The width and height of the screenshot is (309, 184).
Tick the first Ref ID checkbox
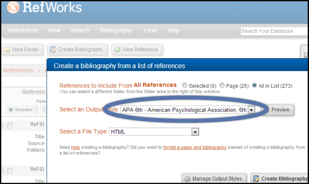pos(10,126)
